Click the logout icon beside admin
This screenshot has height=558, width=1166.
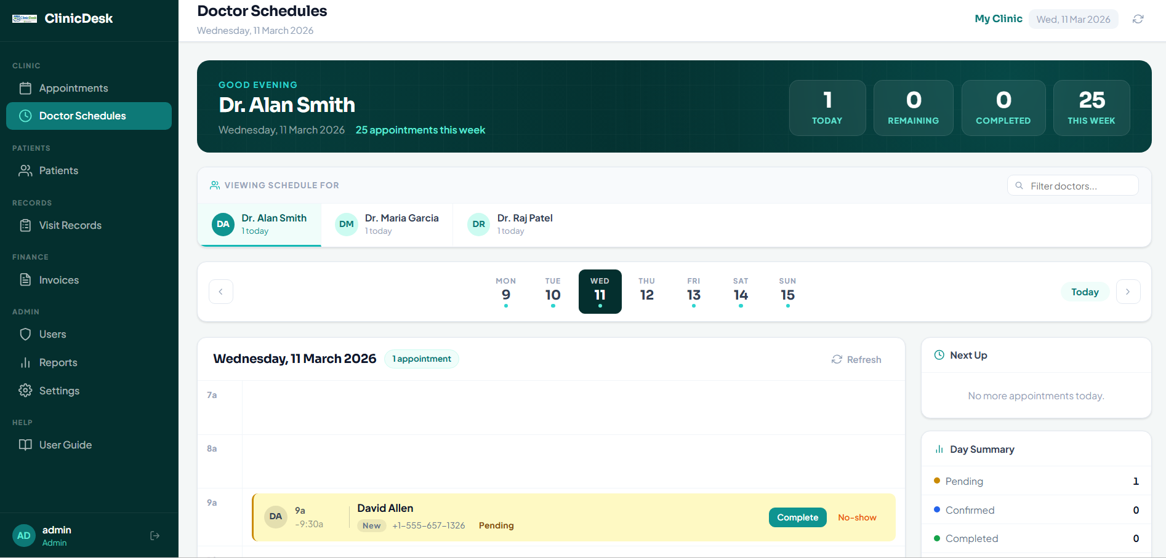pos(155,536)
